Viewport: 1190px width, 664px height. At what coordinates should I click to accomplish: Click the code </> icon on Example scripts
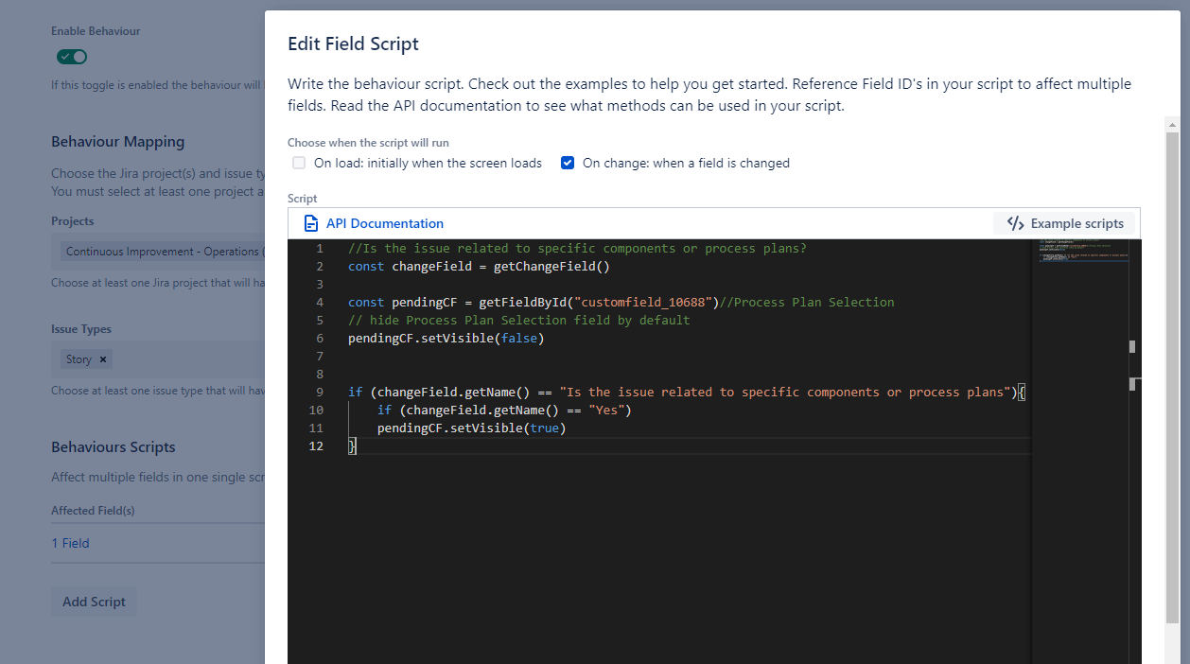1017,223
